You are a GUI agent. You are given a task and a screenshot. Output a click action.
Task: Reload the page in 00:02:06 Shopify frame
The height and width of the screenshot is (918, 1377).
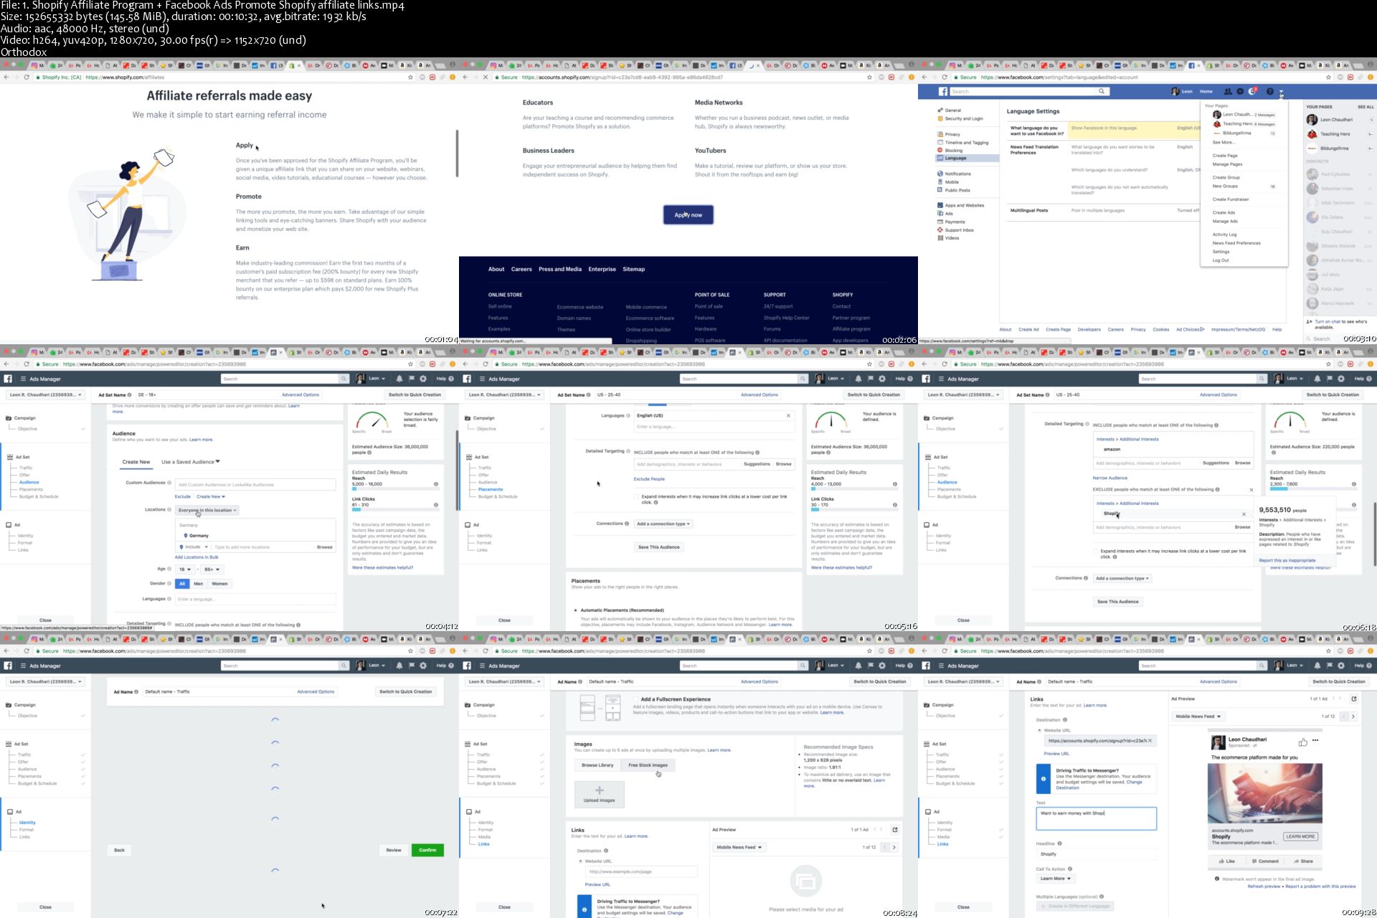(486, 77)
